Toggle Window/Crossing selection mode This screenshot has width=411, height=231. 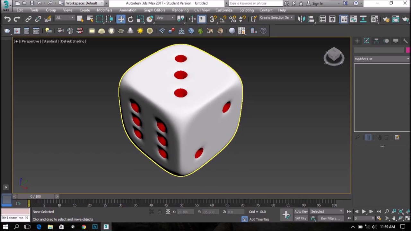pos(110,19)
